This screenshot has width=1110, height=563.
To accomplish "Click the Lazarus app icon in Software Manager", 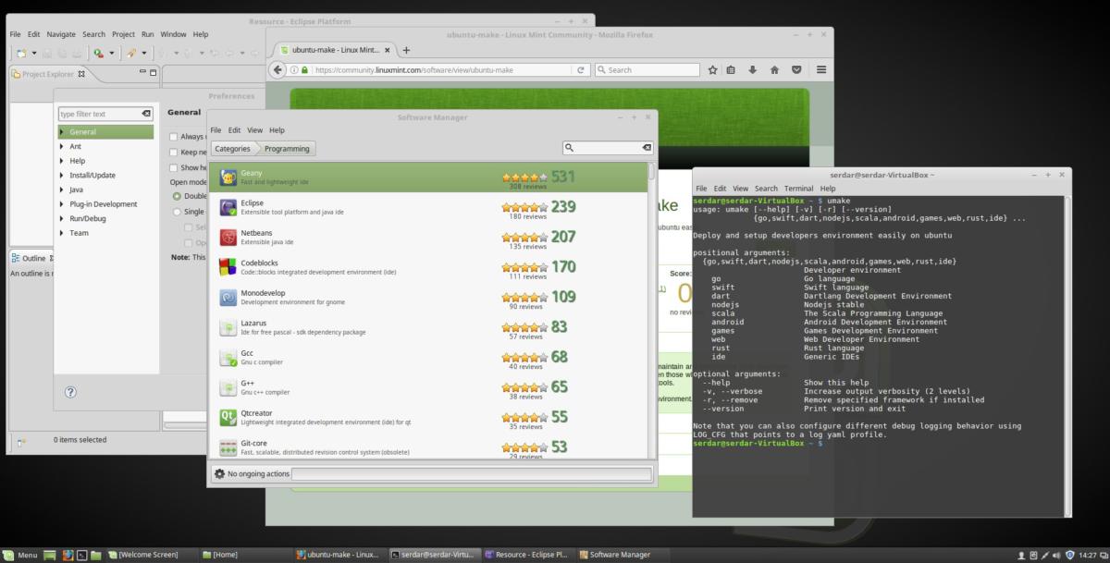I will pyautogui.click(x=228, y=327).
